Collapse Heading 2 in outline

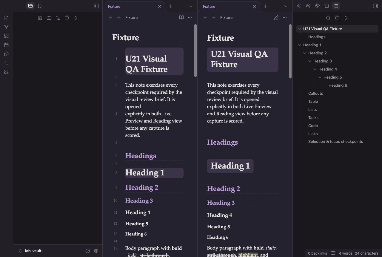305,53
